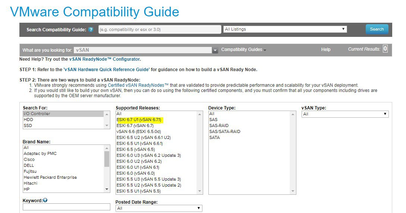Select Fujitsu brand
The height and width of the screenshot is (213, 406).
(63, 171)
